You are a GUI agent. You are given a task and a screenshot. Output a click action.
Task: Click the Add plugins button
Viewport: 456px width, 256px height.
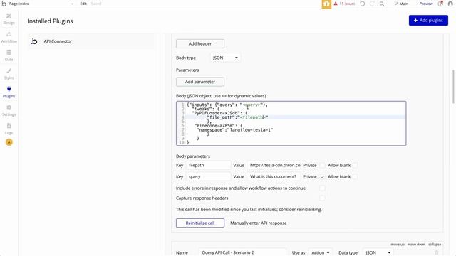428,21
